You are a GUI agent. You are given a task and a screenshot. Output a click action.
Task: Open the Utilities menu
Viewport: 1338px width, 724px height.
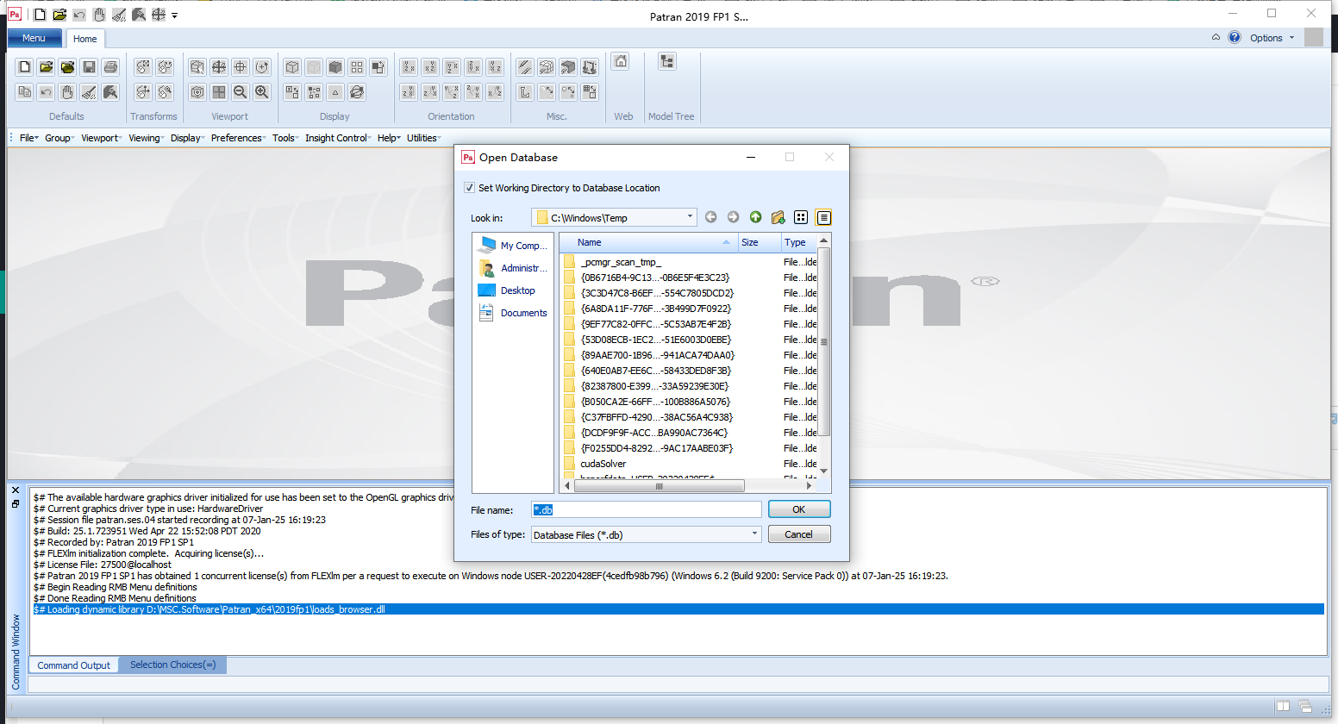pos(422,138)
